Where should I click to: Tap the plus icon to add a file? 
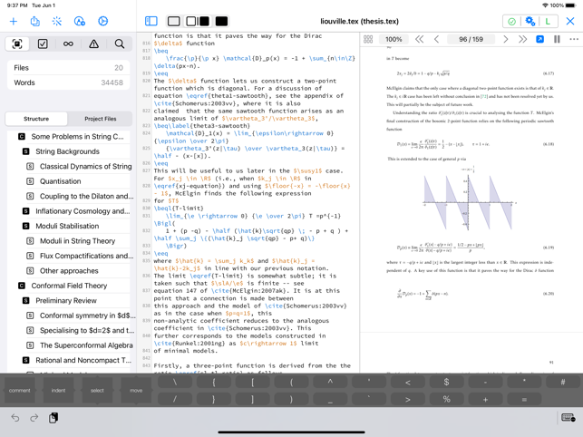[x=14, y=21]
